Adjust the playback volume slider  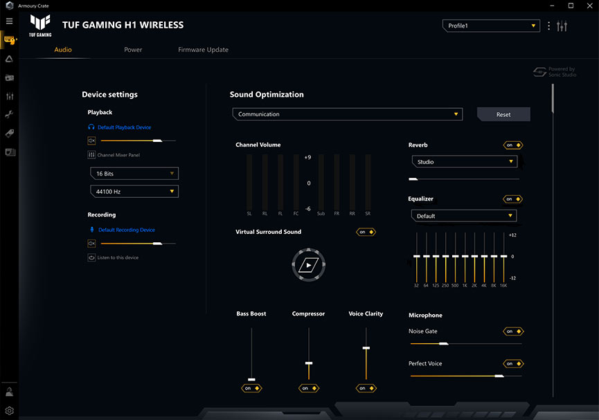pyautogui.click(x=138, y=141)
